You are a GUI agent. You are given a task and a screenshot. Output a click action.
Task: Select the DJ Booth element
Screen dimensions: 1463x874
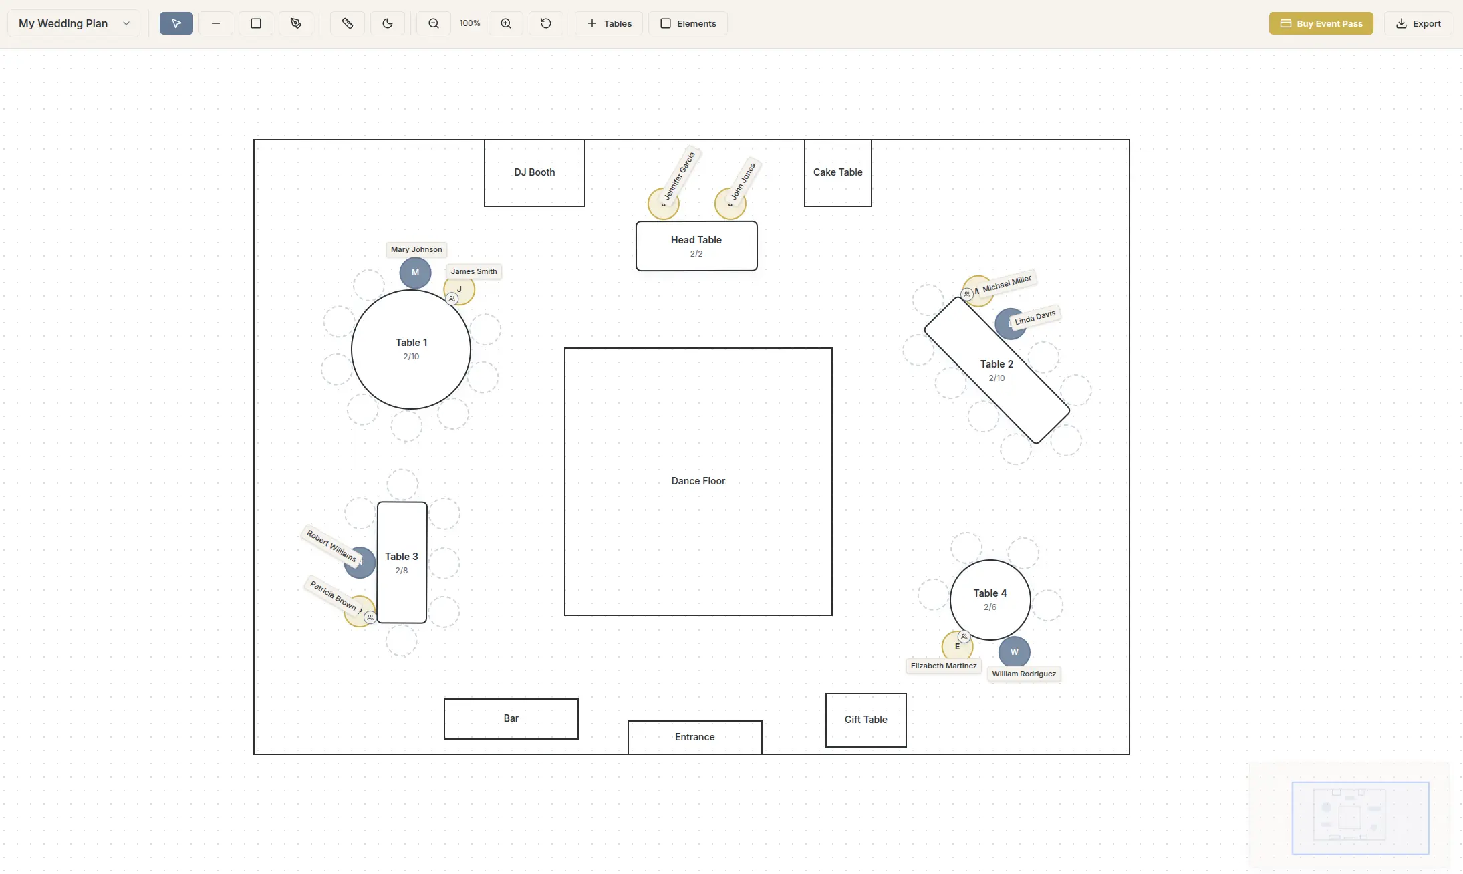tap(535, 172)
